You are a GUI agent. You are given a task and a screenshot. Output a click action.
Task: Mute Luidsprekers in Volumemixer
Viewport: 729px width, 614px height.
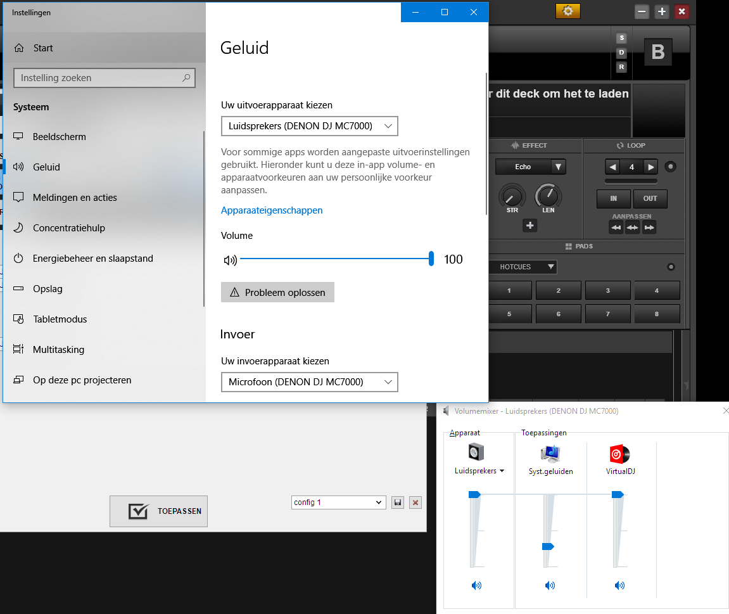tap(476, 585)
